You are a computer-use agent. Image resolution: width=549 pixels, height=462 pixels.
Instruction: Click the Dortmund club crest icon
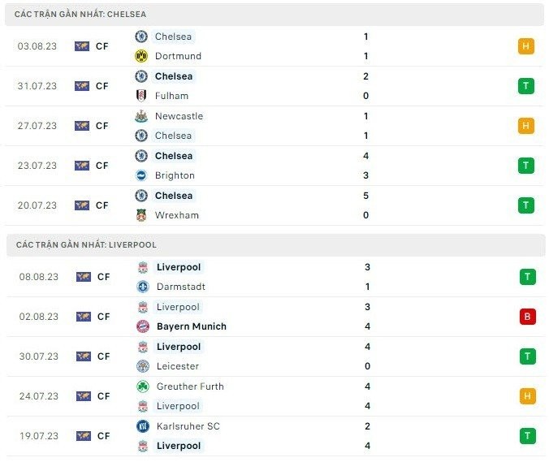(x=141, y=56)
